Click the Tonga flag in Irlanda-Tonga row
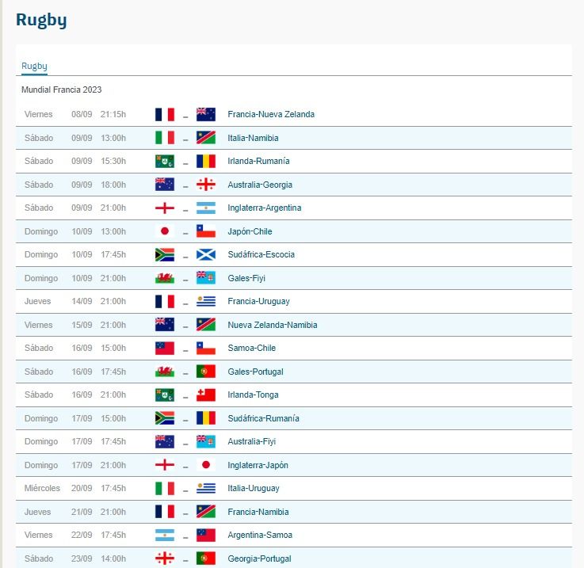Screen dimensions: 584x568 point(206,395)
